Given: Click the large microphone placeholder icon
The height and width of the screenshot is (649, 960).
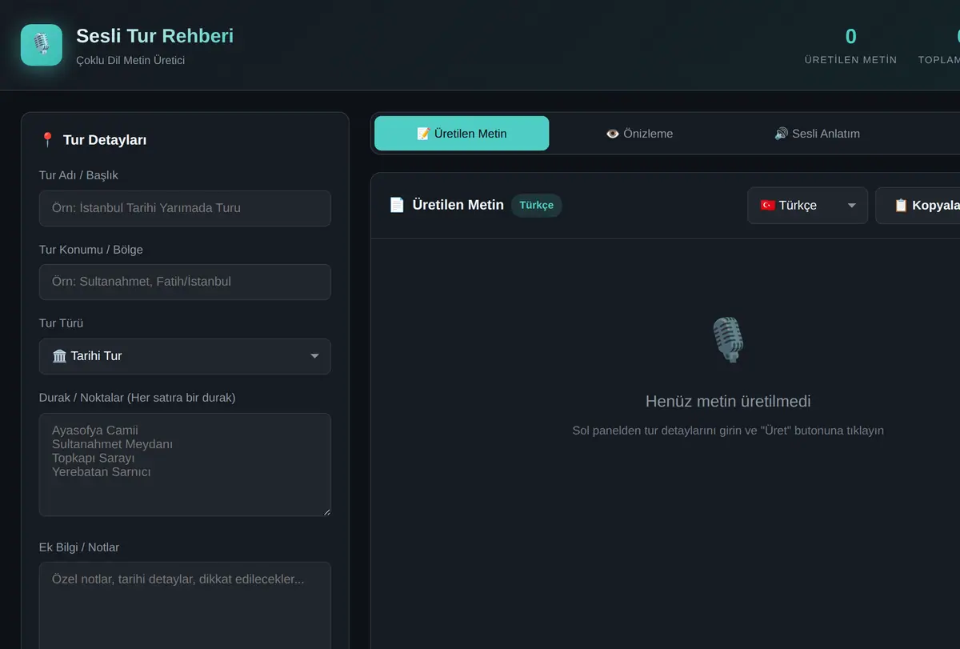Looking at the screenshot, I should point(728,339).
